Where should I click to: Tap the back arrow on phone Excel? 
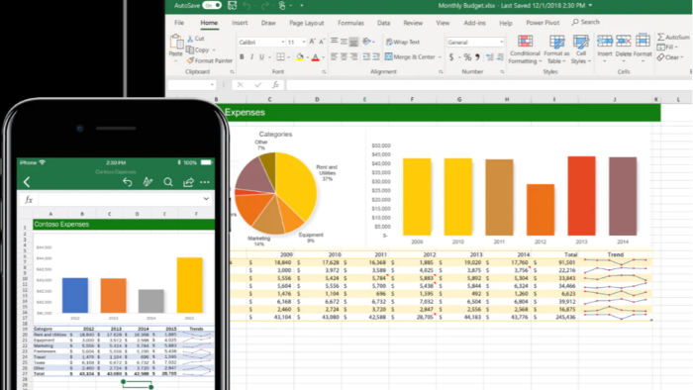[27, 182]
